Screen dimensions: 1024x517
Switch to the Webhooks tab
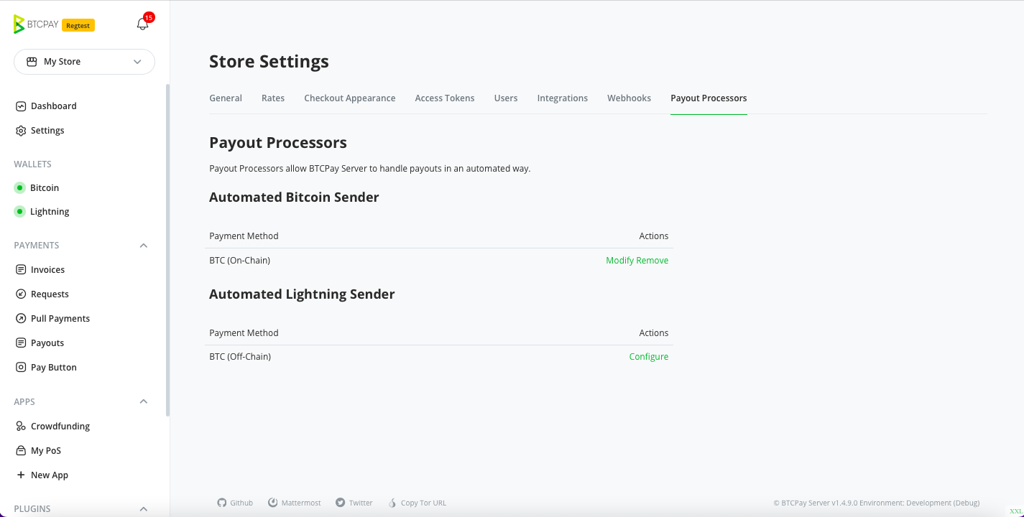[629, 98]
